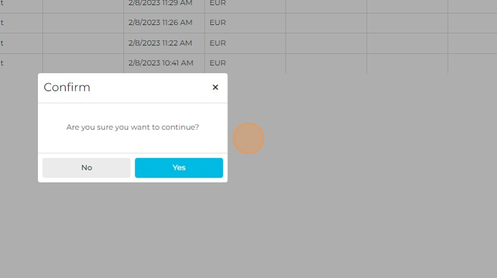Image resolution: width=497 pixels, height=278 pixels.
Task: Select the 2/8/2023 11:26 AM date cell
Action: pos(161,22)
